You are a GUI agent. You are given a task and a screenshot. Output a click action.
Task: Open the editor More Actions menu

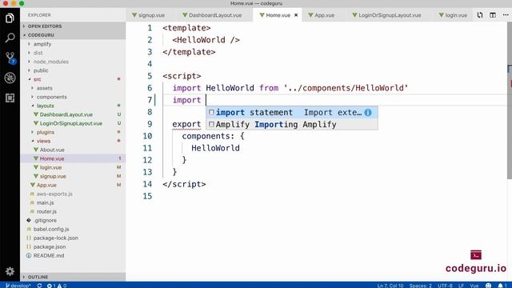click(x=506, y=15)
